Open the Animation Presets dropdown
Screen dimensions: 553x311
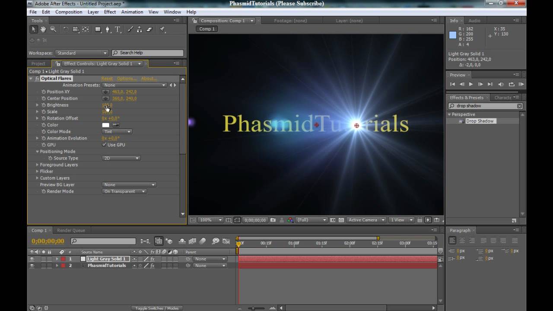tap(134, 85)
